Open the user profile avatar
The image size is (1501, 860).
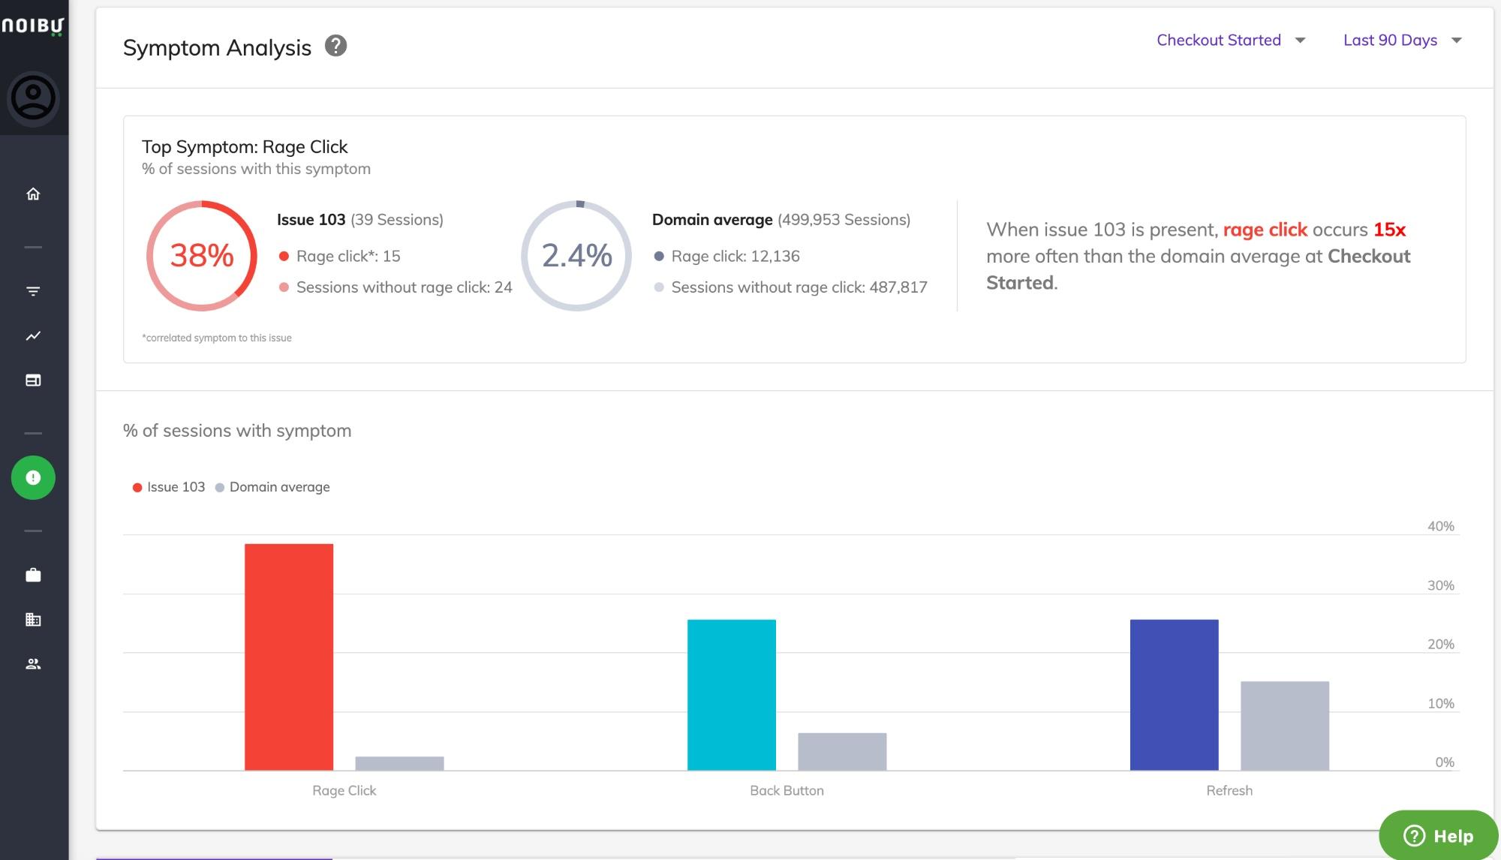coord(33,98)
